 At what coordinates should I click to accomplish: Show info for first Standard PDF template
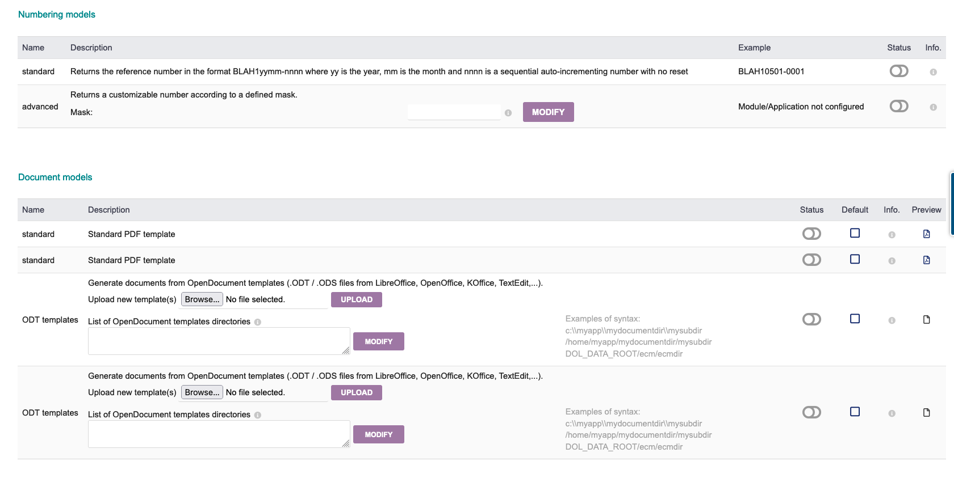tap(892, 235)
